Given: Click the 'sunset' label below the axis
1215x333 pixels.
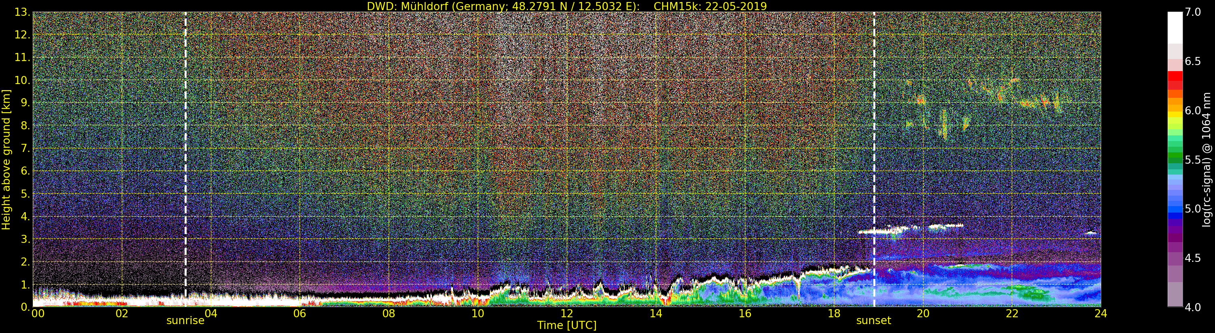Looking at the screenshot, I should pos(874,321).
